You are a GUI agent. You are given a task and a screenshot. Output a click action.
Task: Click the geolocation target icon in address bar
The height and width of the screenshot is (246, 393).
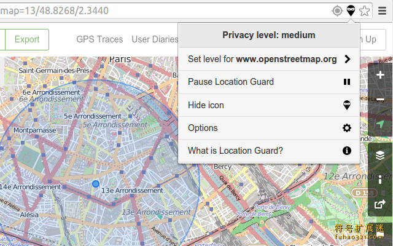pos(337,11)
